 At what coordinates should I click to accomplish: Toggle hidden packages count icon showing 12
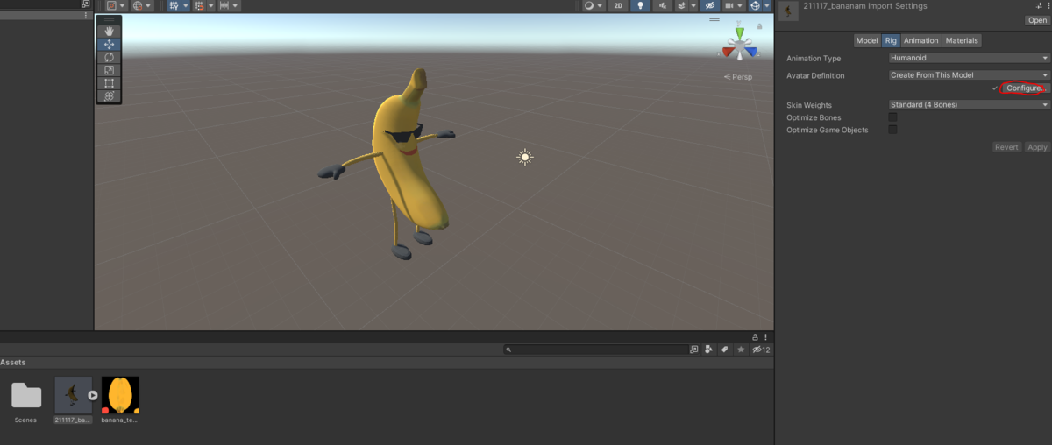(761, 350)
